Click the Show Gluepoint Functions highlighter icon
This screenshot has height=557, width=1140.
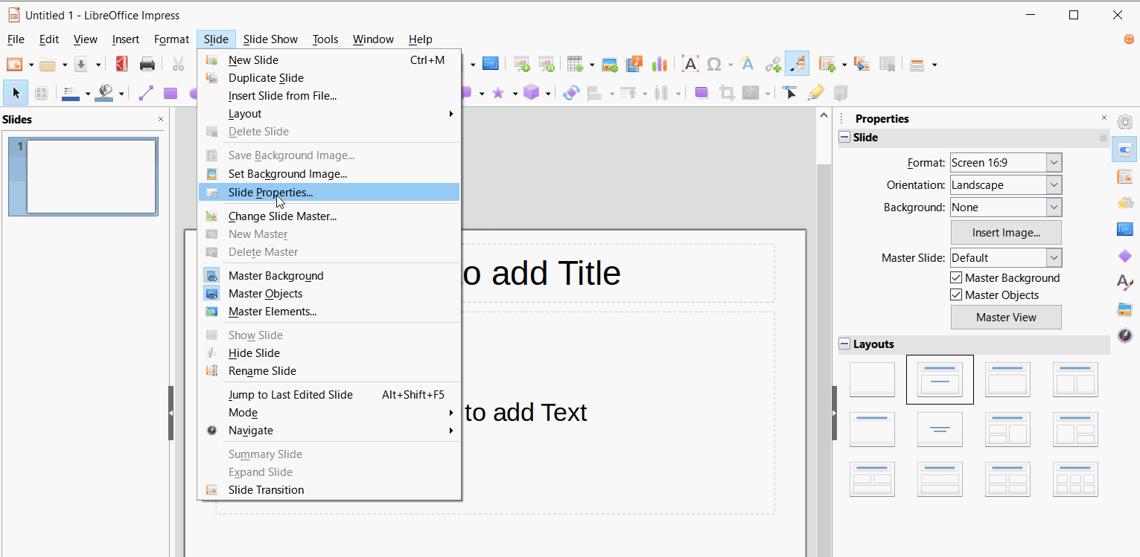click(815, 93)
